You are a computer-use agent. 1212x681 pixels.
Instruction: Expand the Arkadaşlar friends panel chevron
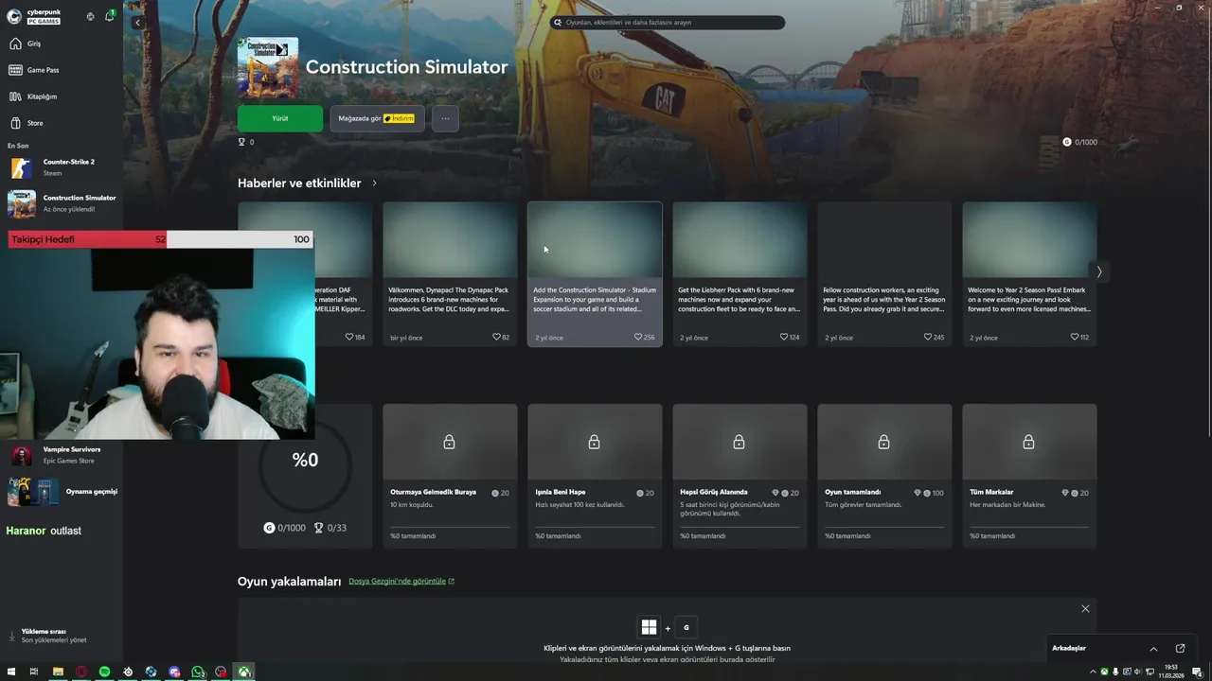click(1153, 649)
